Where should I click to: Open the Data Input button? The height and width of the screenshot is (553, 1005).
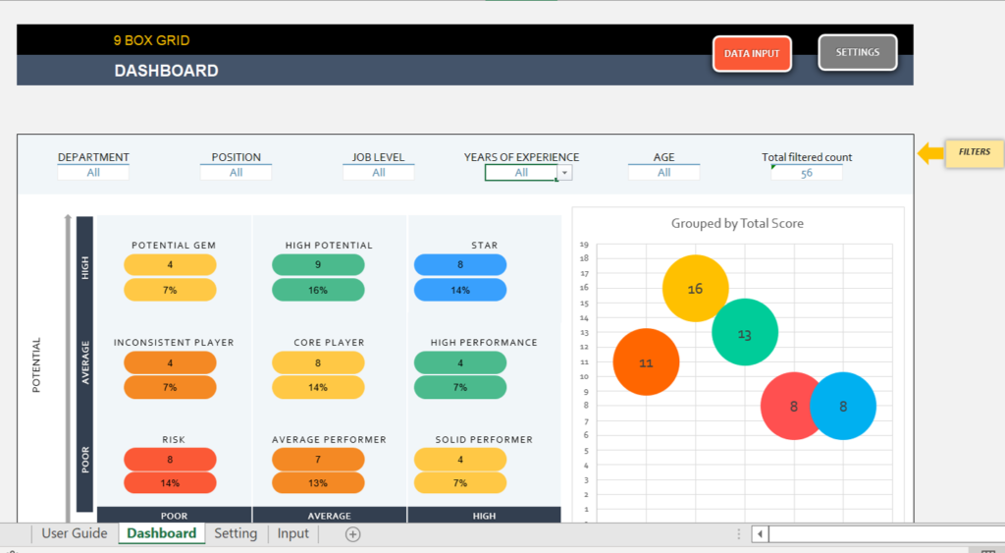(752, 54)
